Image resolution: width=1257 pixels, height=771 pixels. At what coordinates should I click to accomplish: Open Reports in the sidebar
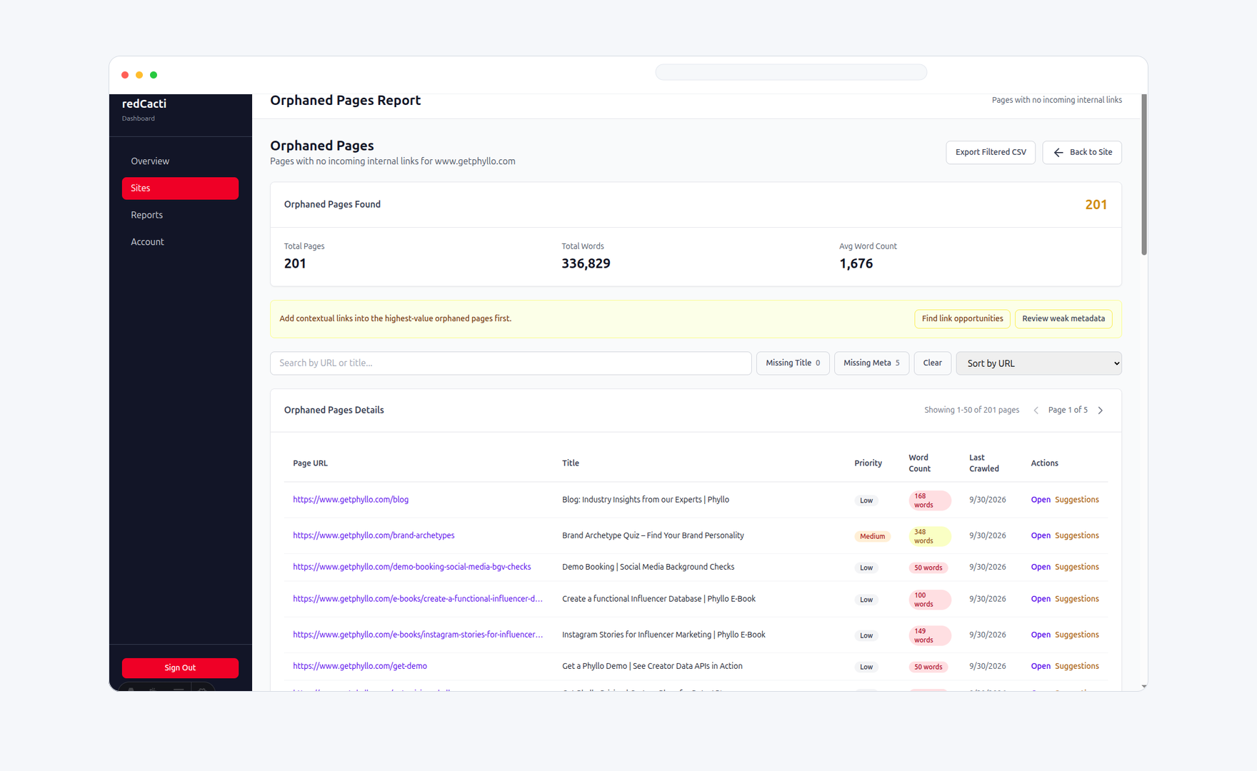(180, 215)
